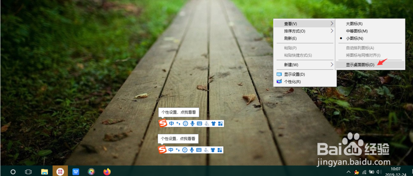Image resolution: width=413 pixels, height=176 pixels.
Task: Launch Firefox from taskbar
Action: tap(107, 172)
